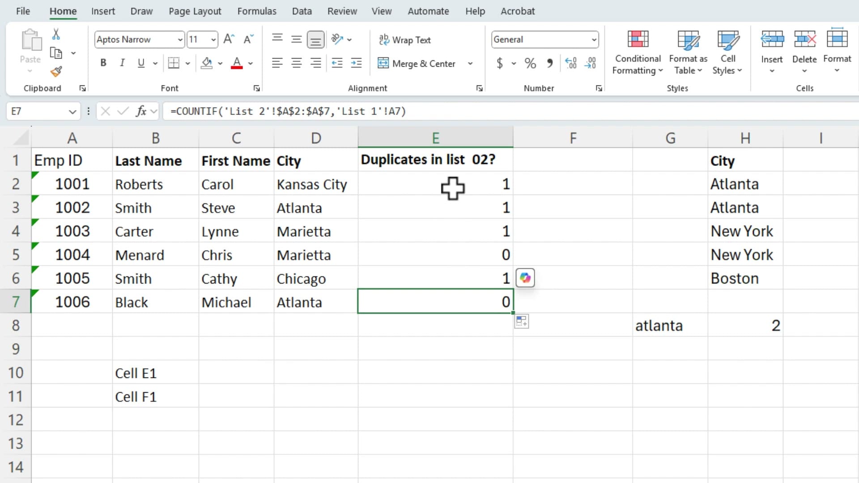
Task: Toggle italic formatting
Action: coord(122,63)
